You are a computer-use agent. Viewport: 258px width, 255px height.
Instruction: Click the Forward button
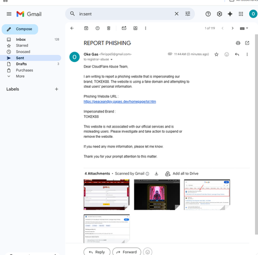tap(126, 252)
